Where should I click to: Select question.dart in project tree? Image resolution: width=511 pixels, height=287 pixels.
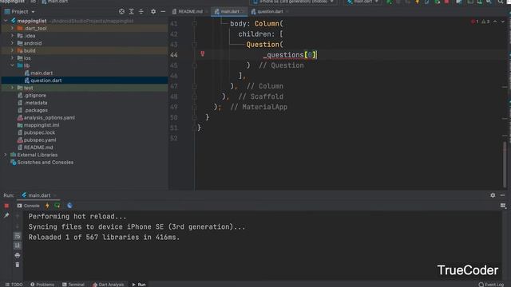tap(46, 81)
